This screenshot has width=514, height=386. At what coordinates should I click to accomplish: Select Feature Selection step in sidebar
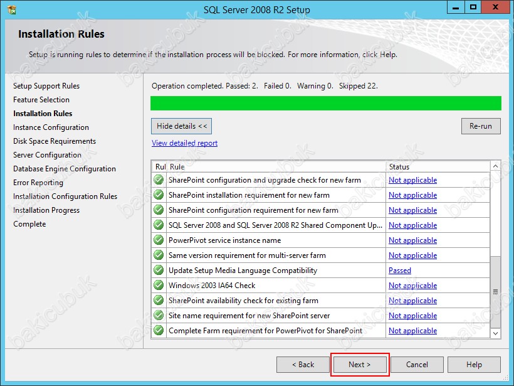(41, 100)
